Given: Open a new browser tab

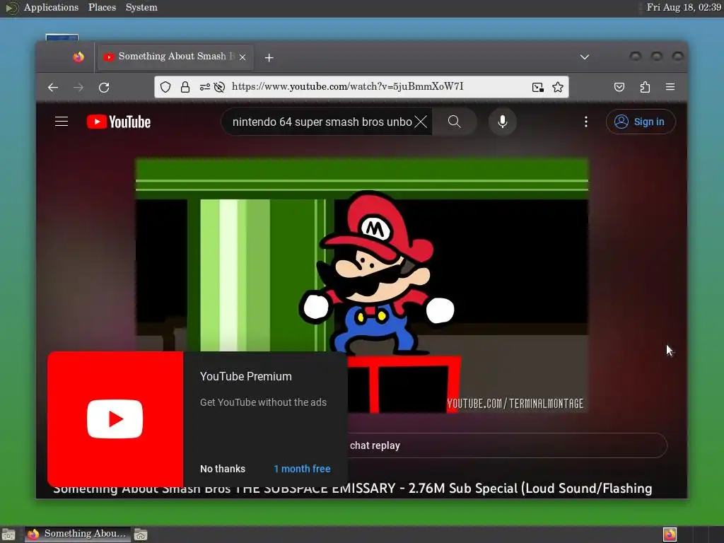Looking at the screenshot, I should pyautogui.click(x=269, y=58).
